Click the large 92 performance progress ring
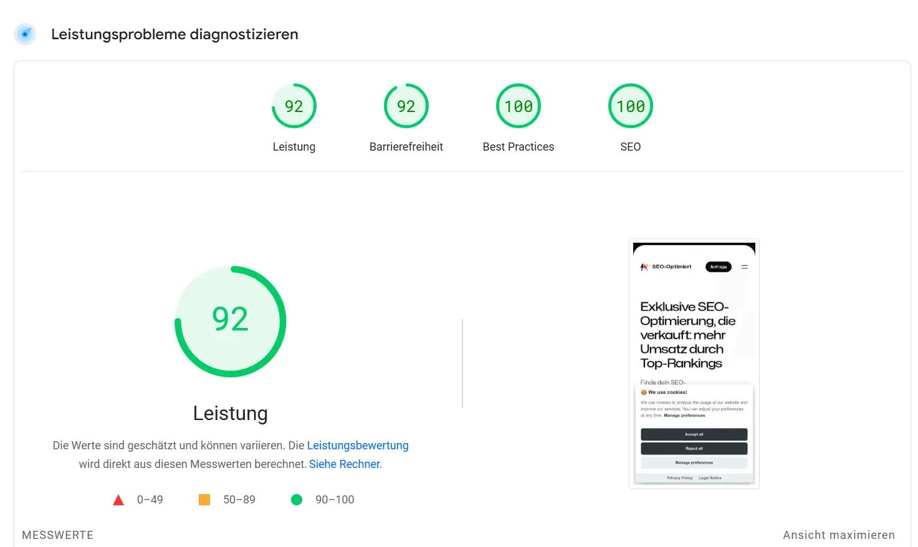 [230, 320]
